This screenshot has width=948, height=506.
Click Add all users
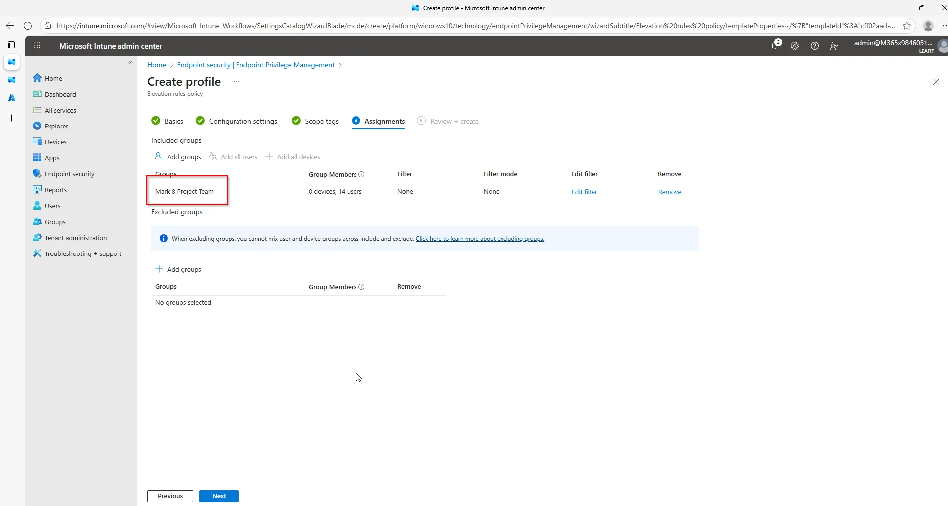234,157
